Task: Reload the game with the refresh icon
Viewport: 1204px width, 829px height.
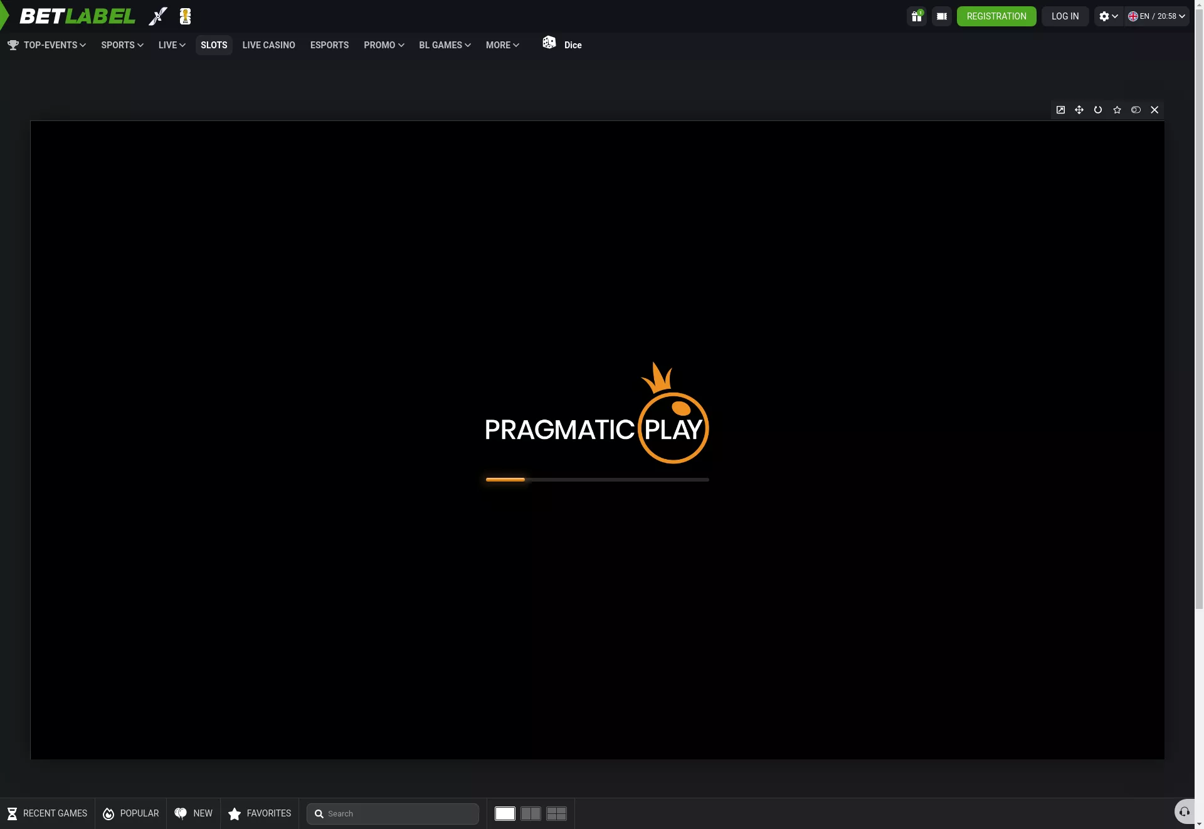Action: [1098, 110]
